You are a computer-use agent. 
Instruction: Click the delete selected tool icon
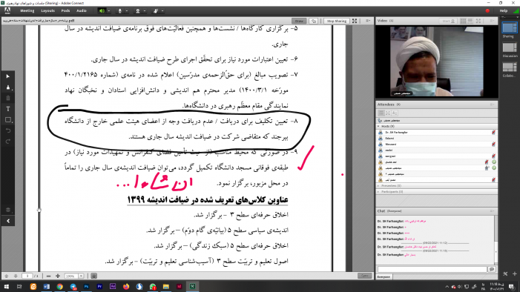click(x=8, y=98)
